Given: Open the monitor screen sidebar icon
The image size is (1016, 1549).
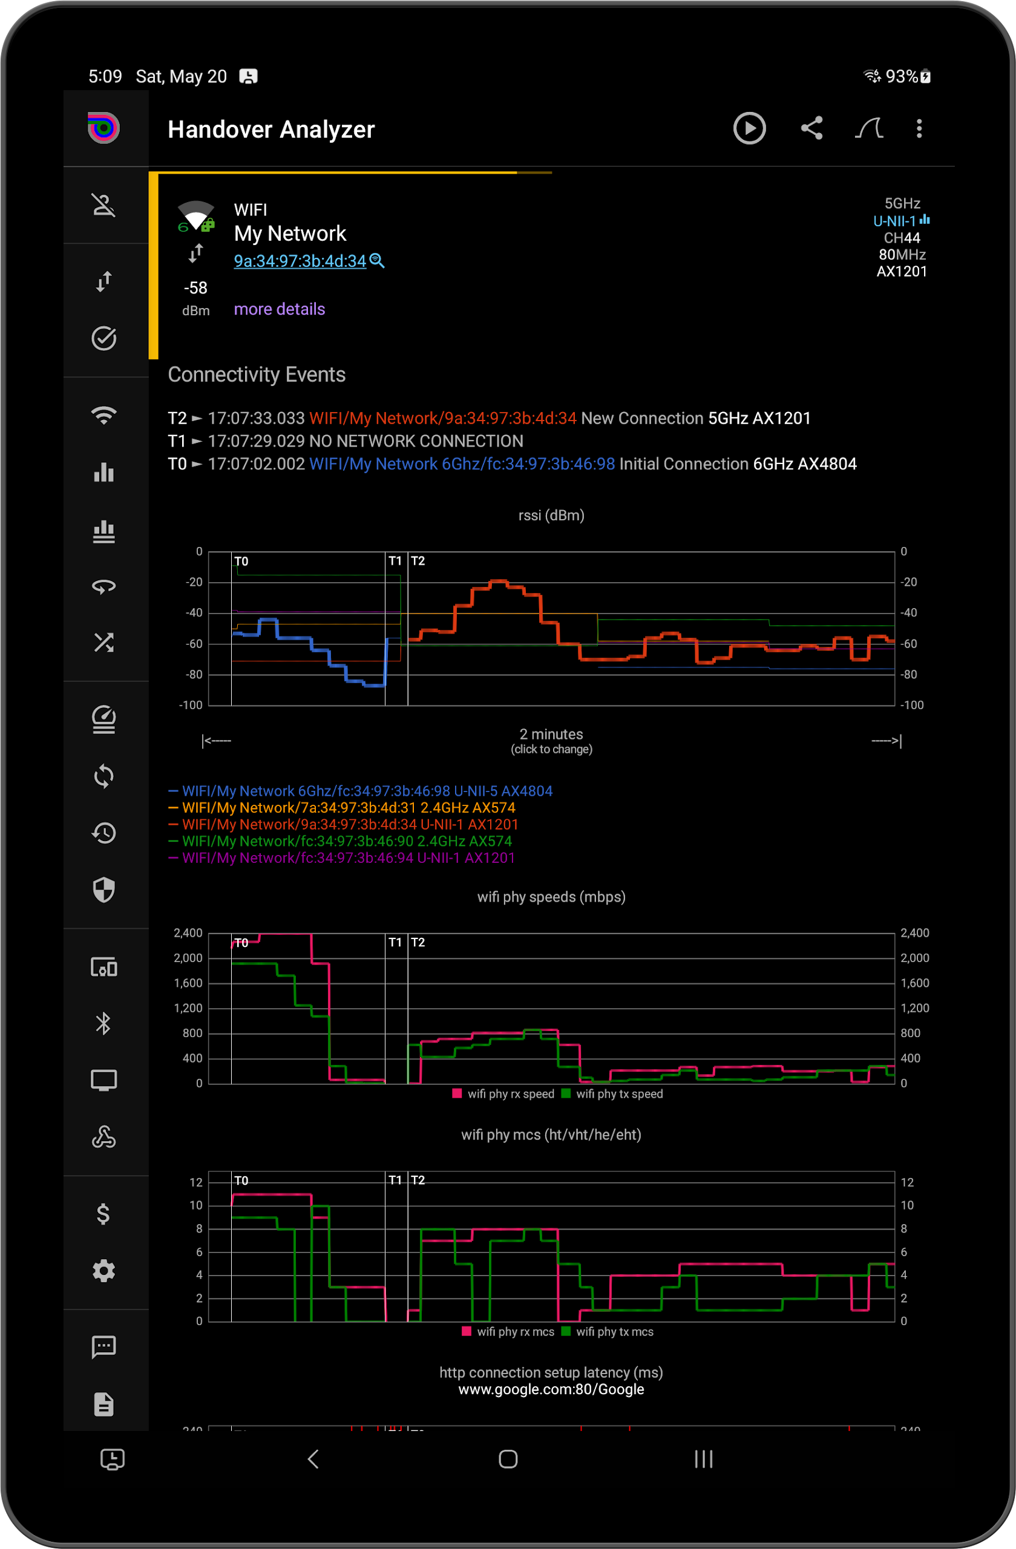Looking at the screenshot, I should tap(104, 1081).
